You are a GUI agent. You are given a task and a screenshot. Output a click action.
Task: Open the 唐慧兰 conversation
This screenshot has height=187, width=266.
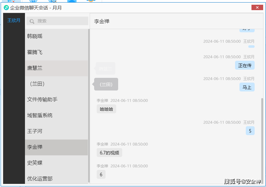click(x=56, y=68)
